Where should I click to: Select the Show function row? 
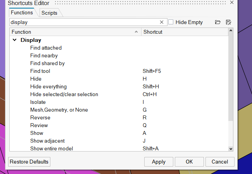click(119, 133)
